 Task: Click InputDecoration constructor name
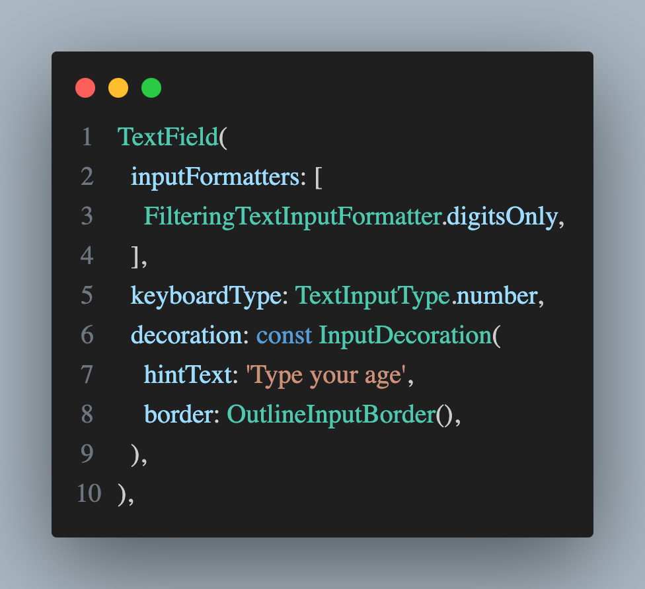406,335
